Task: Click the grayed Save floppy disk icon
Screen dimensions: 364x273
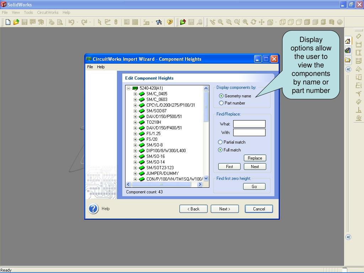Action: (x=25, y=22)
